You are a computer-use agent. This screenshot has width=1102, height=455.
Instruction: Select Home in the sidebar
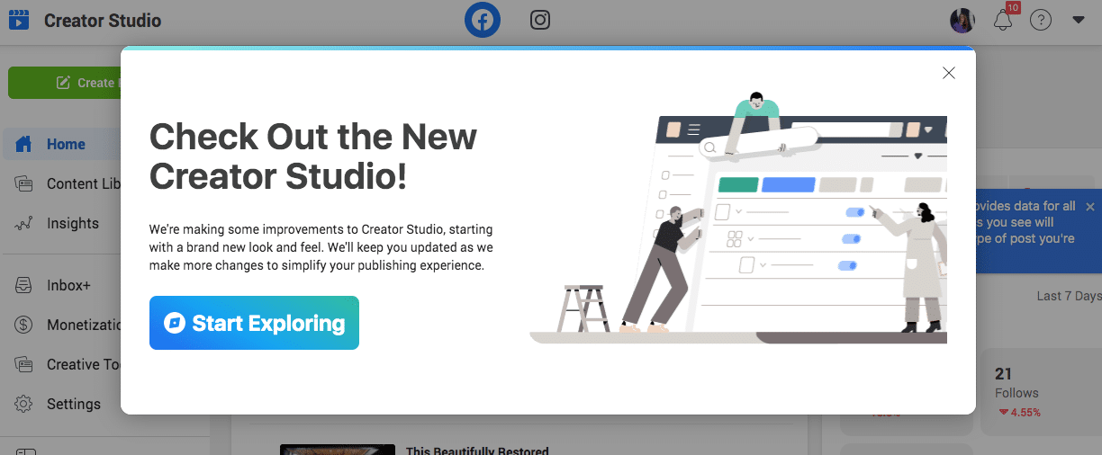click(x=61, y=144)
